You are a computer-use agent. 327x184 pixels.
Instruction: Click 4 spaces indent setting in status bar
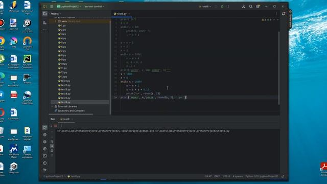[x=238, y=176]
